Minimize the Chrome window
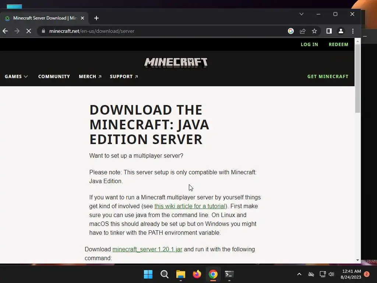 point(318,14)
